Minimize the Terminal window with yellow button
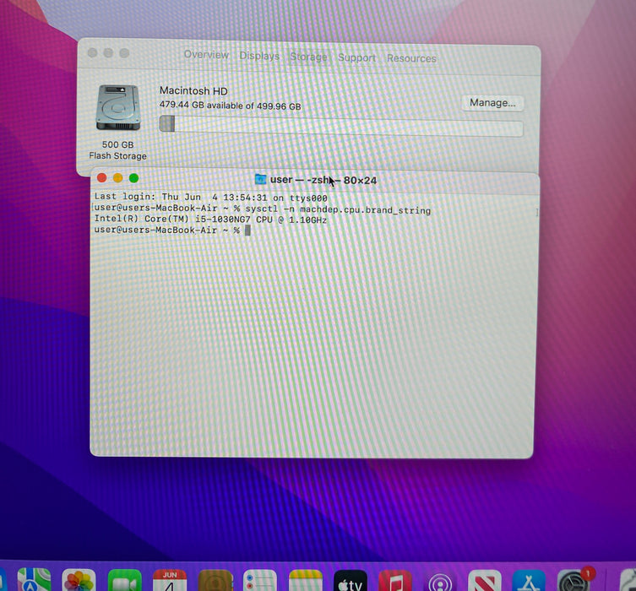 (118, 178)
